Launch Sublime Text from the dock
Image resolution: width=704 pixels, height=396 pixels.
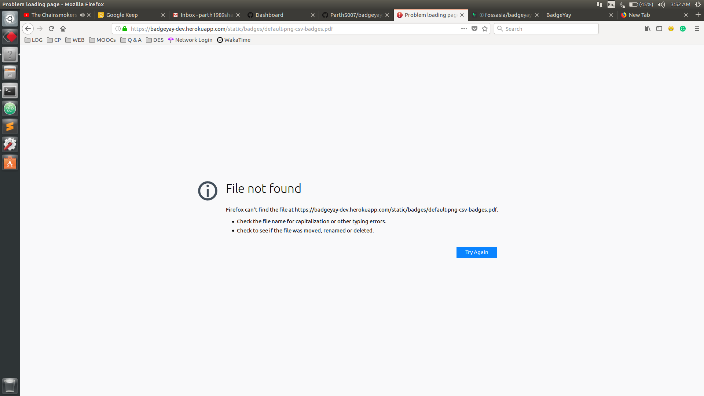[x=10, y=126]
